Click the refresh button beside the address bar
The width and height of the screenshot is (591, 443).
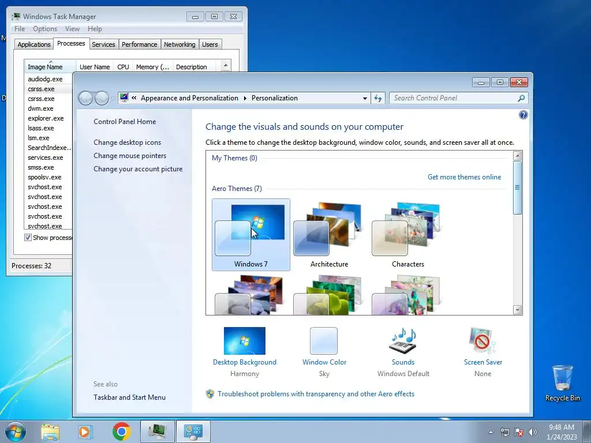click(378, 98)
